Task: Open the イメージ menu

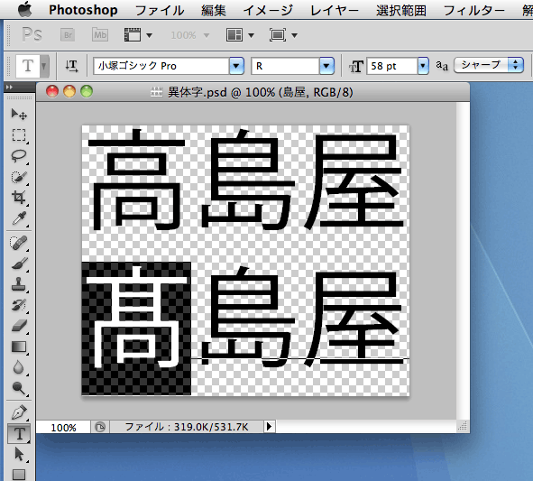Action: click(x=268, y=11)
